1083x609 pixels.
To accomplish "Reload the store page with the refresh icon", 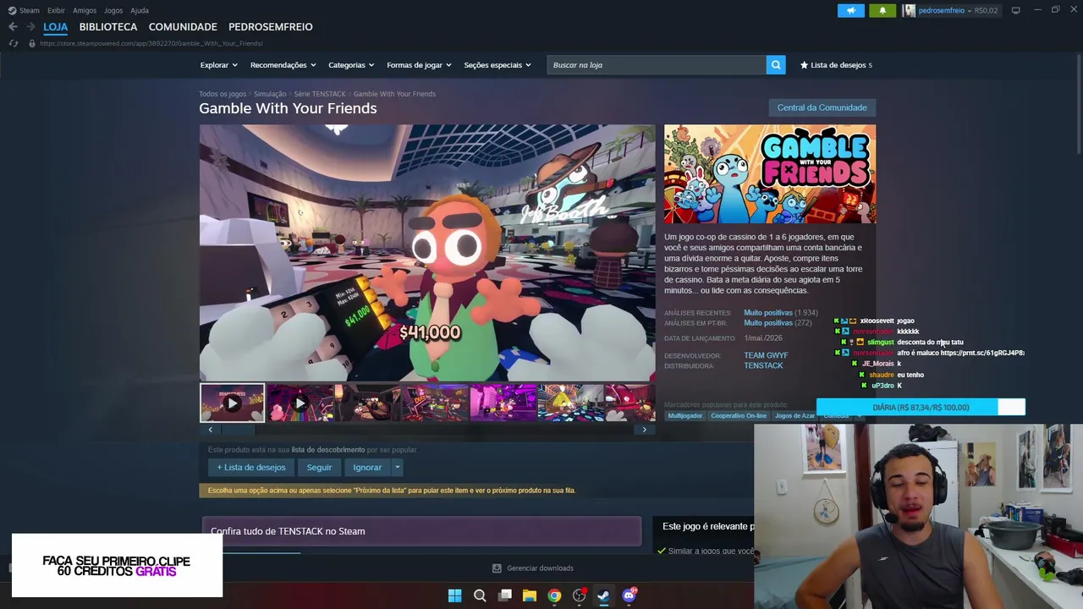I will 14,43.
